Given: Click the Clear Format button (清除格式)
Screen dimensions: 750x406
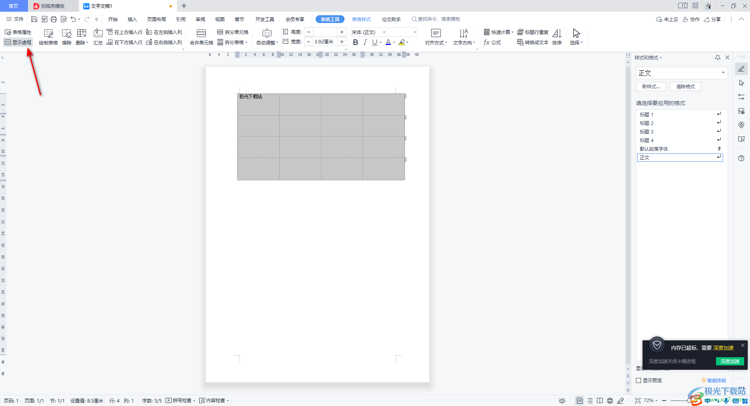Looking at the screenshot, I should (686, 87).
